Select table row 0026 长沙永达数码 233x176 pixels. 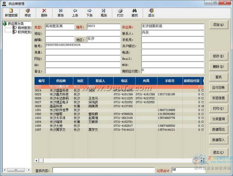(119, 98)
